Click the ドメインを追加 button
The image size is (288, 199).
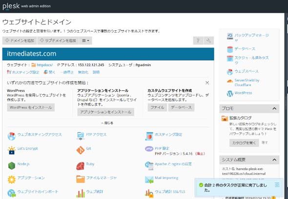click(x=20, y=41)
